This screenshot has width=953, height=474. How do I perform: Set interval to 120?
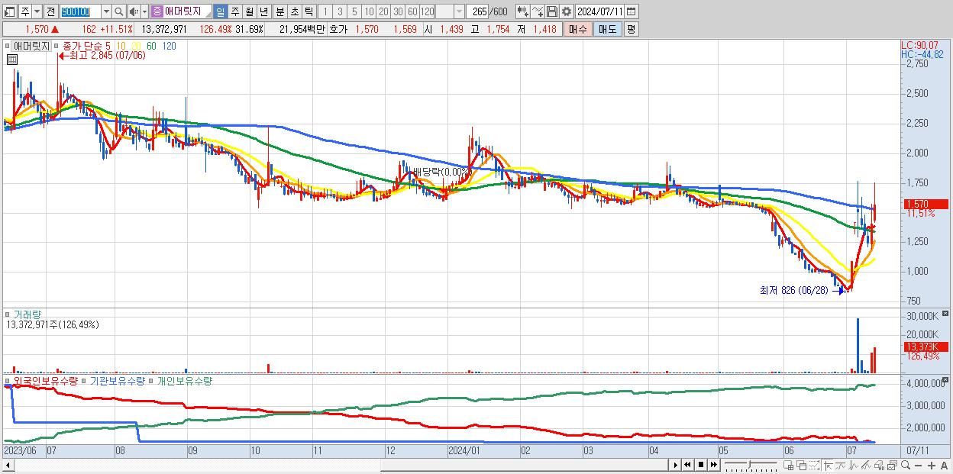point(427,12)
